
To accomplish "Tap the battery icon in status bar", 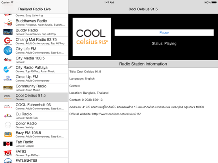I will click(x=214, y=2).
